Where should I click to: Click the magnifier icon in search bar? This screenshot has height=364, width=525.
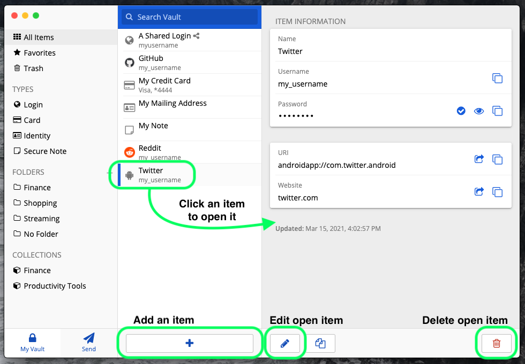[x=129, y=17]
